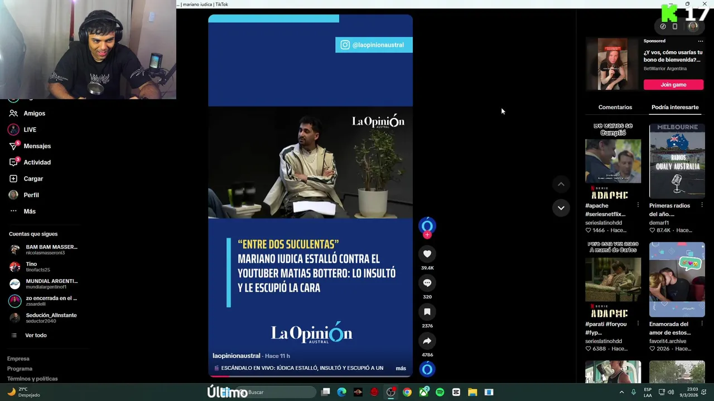Open laopinionaustral profile from caption
The width and height of the screenshot is (714, 401).
(237, 356)
